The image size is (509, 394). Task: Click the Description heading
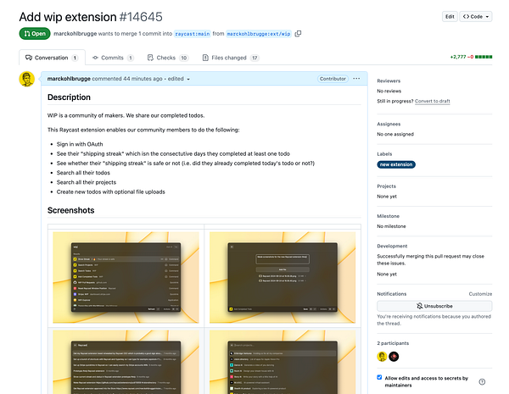[69, 97]
